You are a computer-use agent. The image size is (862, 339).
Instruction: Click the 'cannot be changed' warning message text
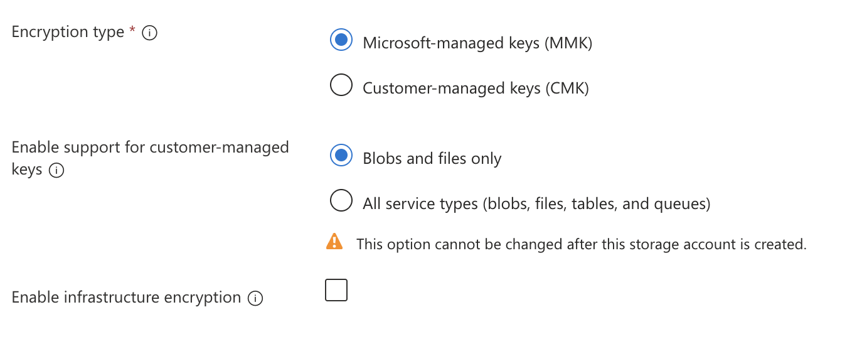click(582, 244)
